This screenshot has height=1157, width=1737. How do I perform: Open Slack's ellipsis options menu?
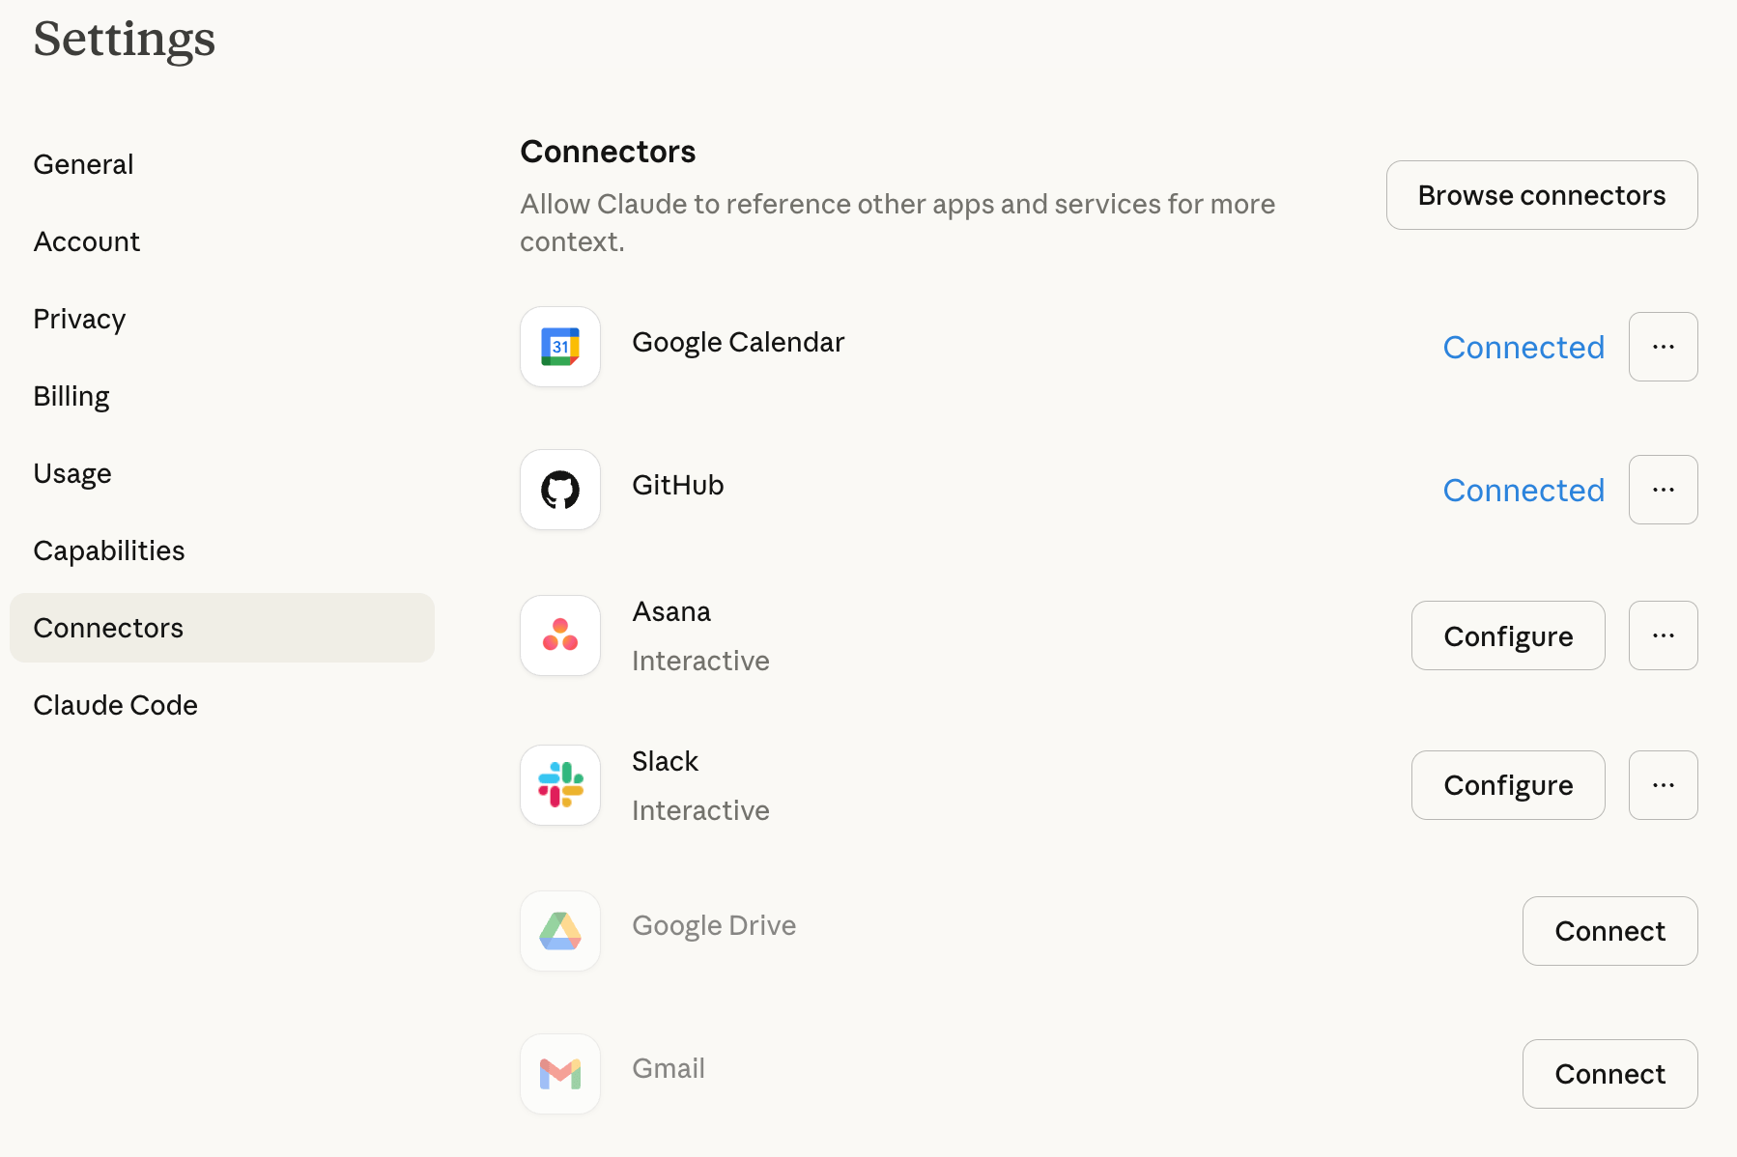(x=1663, y=785)
